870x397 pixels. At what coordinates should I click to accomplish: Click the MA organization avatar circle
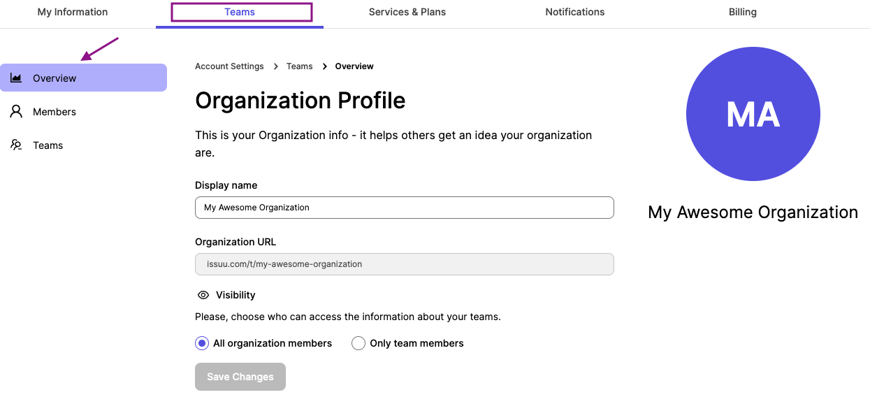point(753,114)
